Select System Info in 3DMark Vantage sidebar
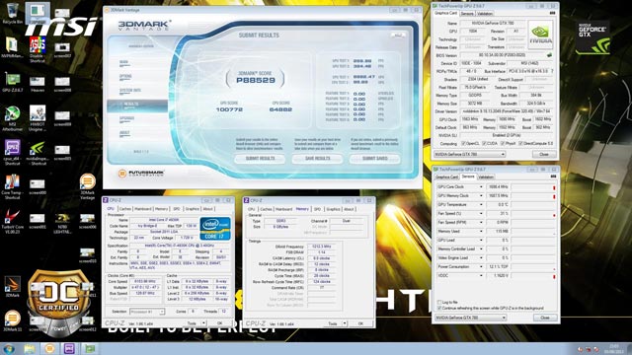The width and height of the screenshot is (632, 355). 130,91
